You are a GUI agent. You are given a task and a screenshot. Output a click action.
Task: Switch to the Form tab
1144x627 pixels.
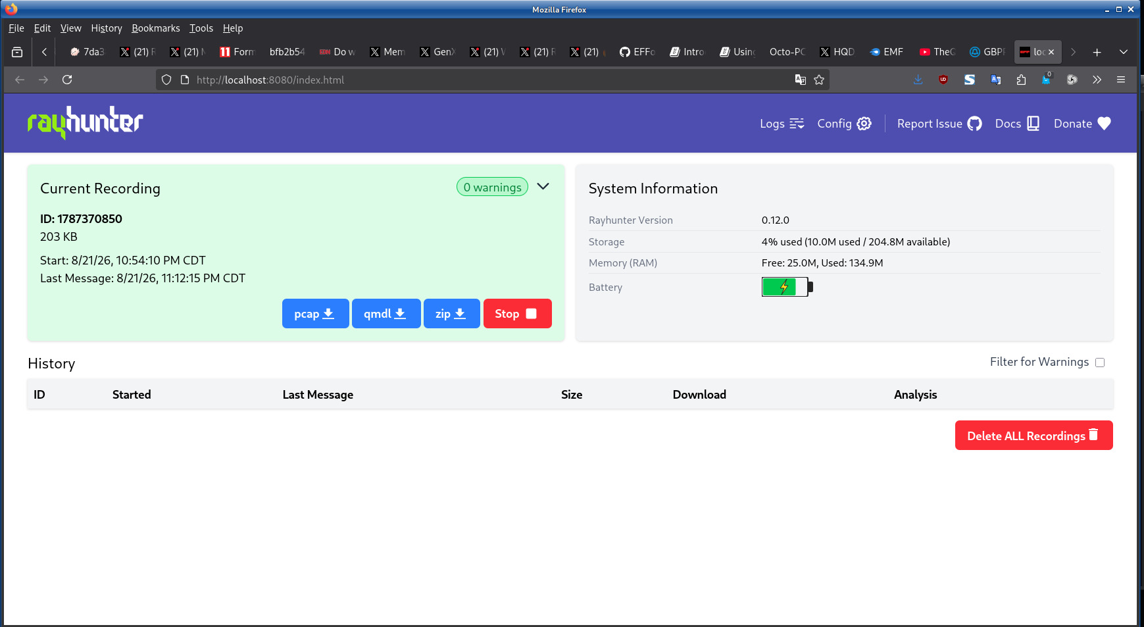click(x=237, y=52)
